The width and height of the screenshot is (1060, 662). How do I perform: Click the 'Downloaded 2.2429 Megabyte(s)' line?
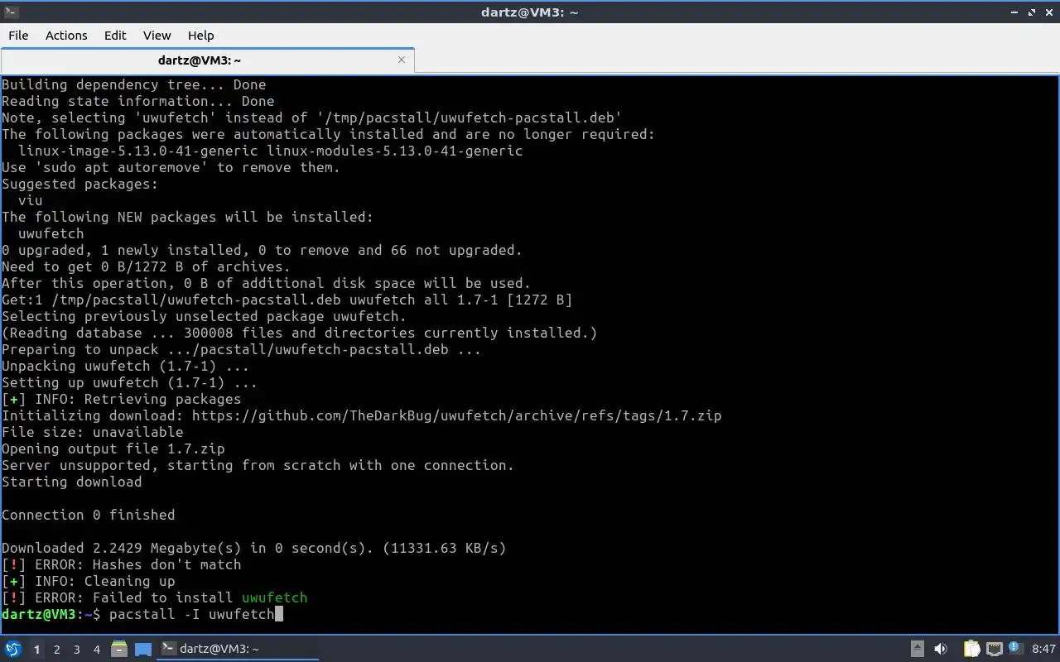point(254,548)
